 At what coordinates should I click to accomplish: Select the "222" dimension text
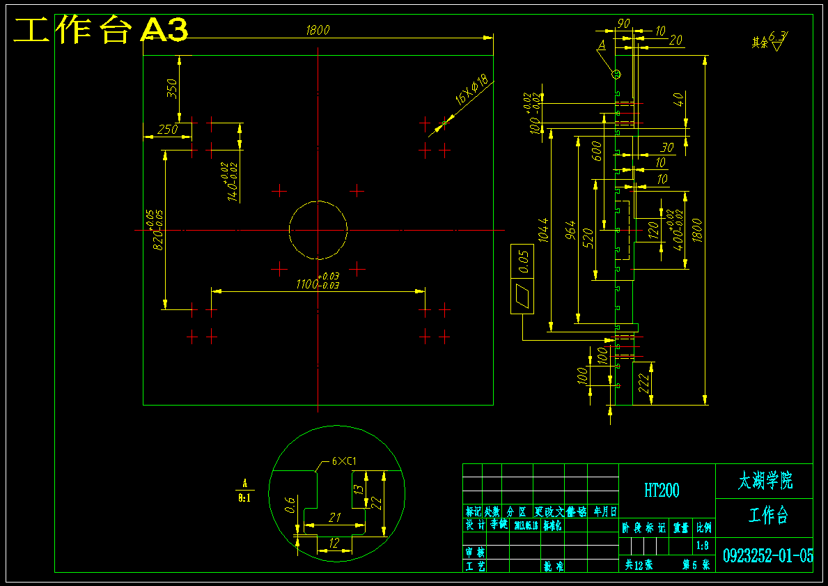[643, 383]
